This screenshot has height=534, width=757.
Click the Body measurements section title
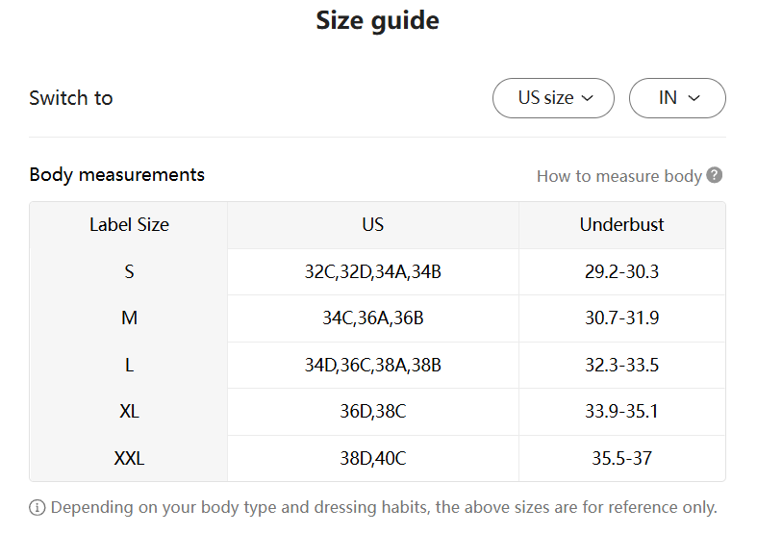116,175
